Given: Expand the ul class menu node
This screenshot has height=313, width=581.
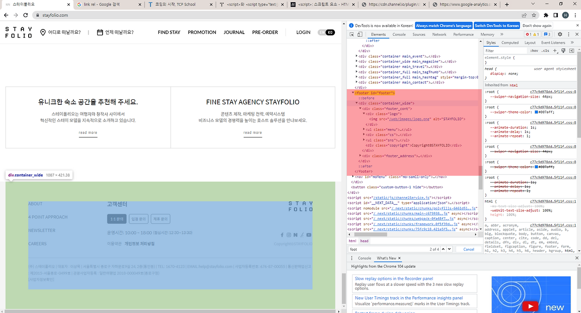Looking at the screenshot, I should [364, 129].
